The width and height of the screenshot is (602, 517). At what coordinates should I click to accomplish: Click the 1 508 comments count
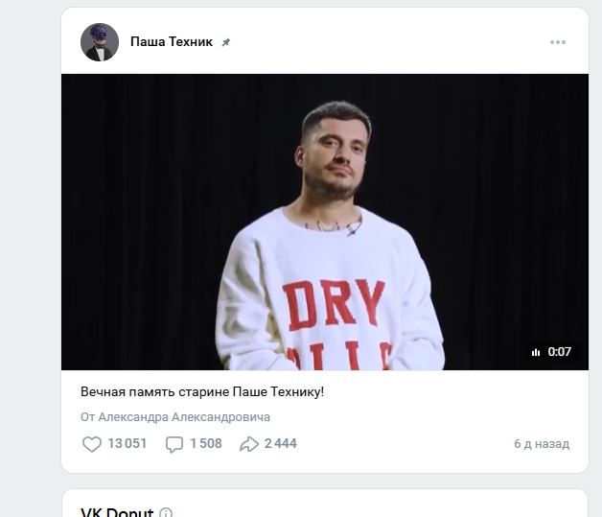point(206,444)
